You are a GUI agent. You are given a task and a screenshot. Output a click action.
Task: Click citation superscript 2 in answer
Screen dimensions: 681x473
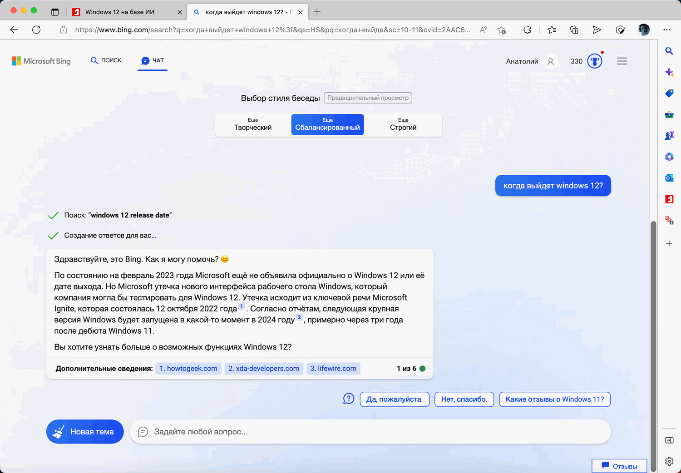click(299, 317)
